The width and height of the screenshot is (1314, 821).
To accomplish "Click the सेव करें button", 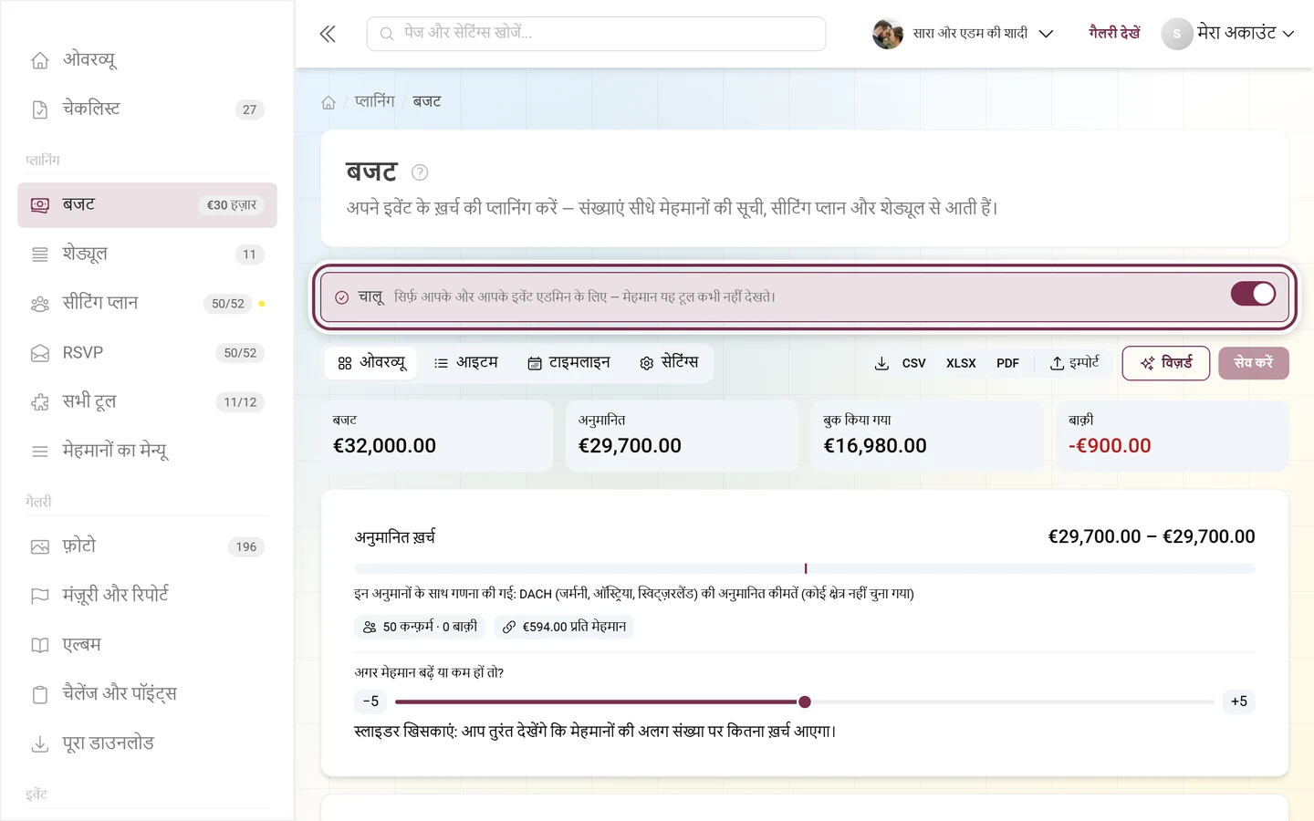I will click(1254, 363).
